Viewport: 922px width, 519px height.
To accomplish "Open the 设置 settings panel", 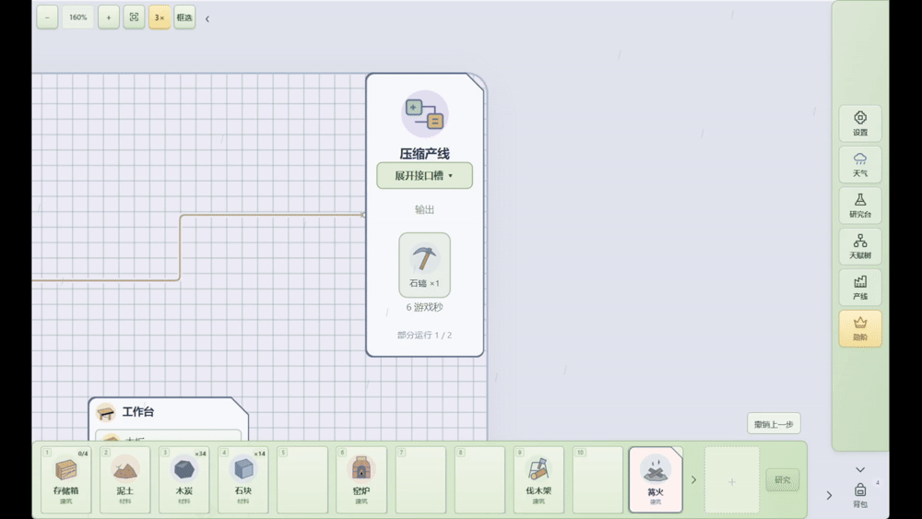I will (860, 124).
